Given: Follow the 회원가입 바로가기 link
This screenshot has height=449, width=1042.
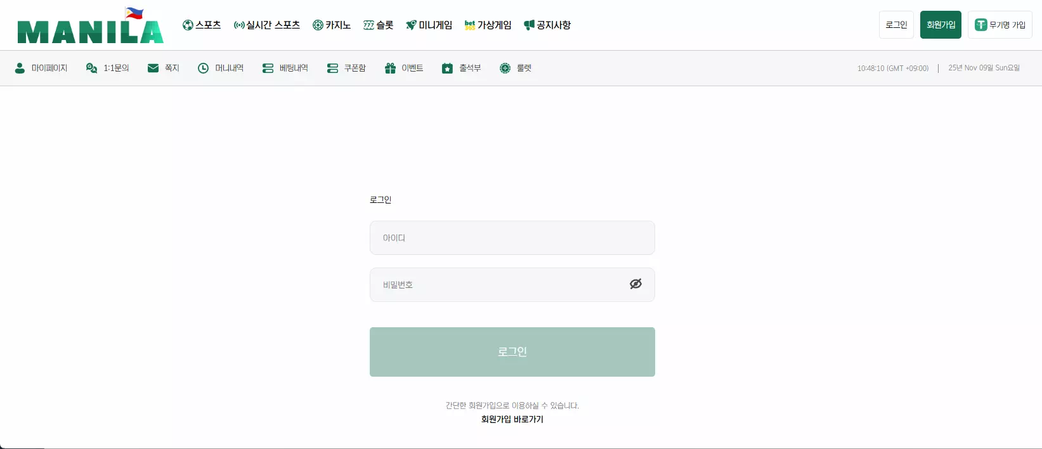Looking at the screenshot, I should 512,419.
